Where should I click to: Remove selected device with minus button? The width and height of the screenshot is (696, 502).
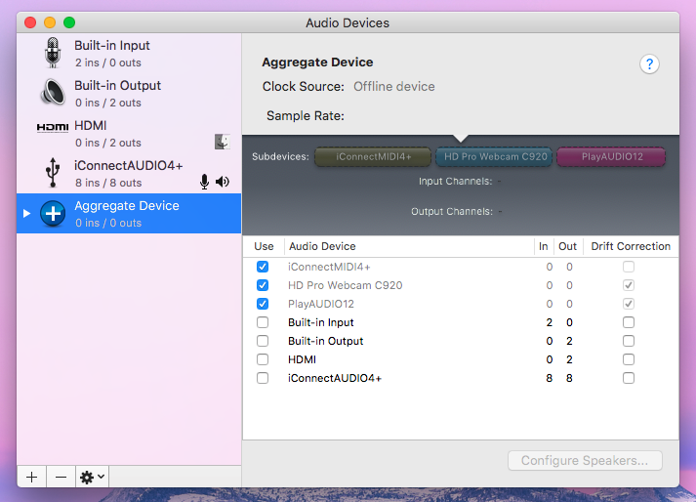[61, 478]
